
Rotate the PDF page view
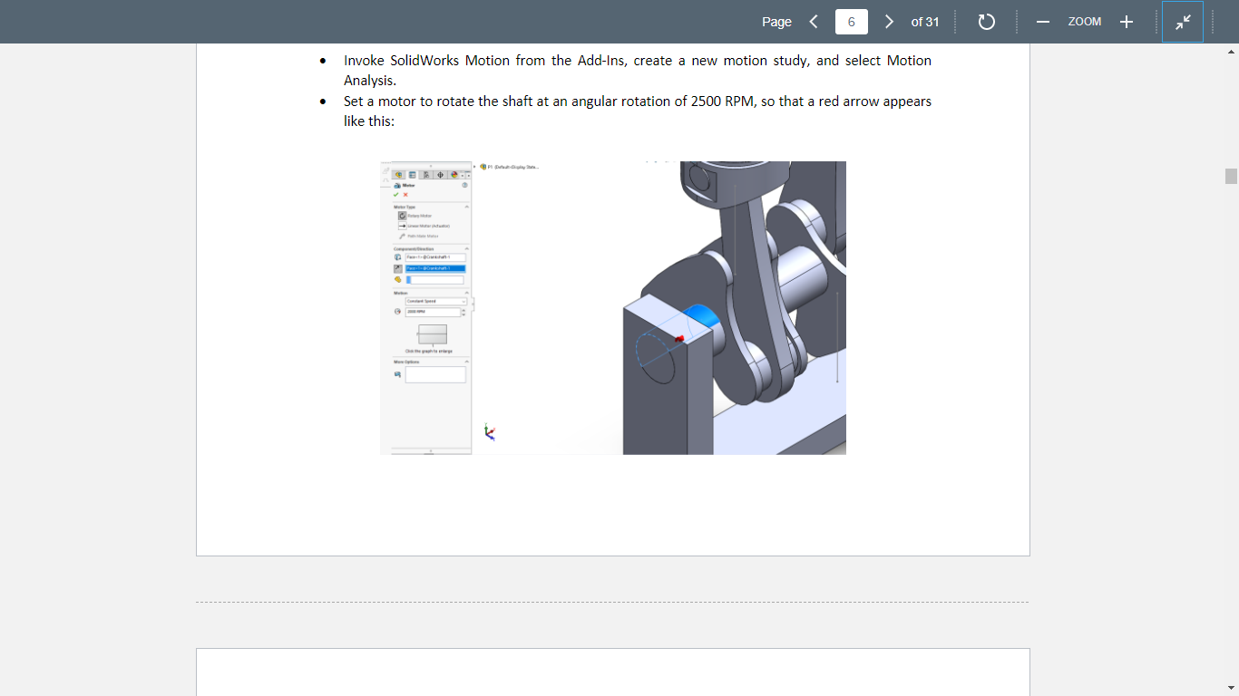[x=988, y=22]
